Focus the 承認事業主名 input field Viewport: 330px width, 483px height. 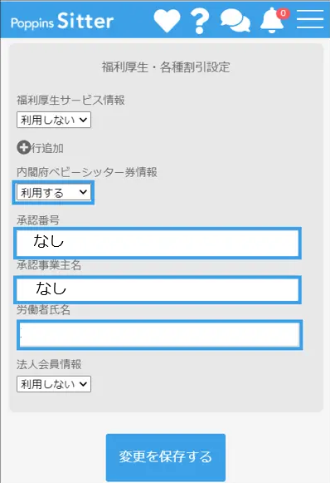[x=158, y=290]
